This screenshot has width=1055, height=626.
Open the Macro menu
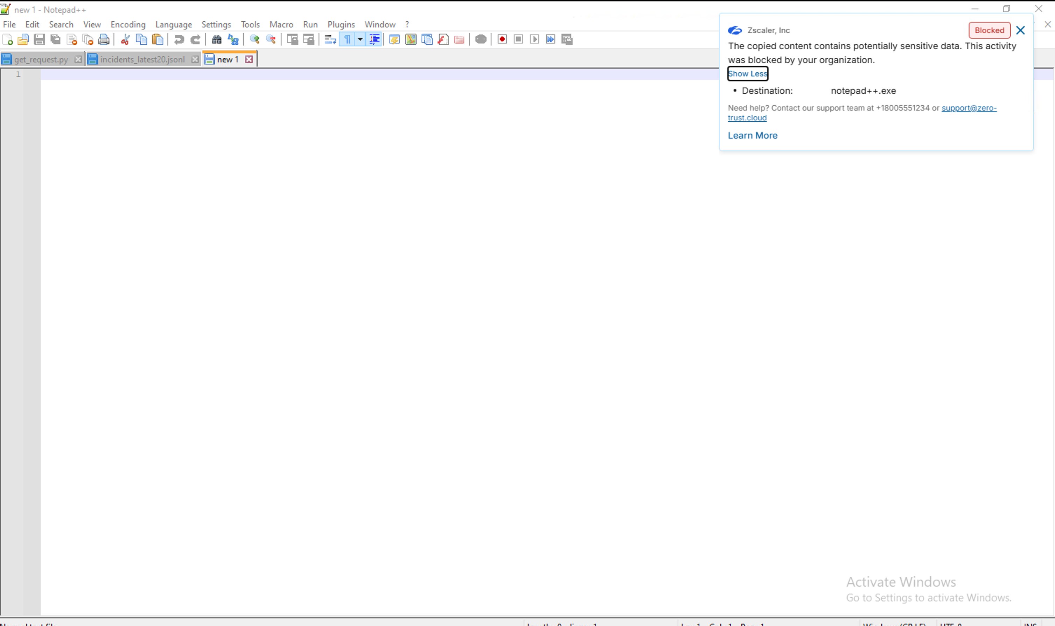(x=281, y=24)
